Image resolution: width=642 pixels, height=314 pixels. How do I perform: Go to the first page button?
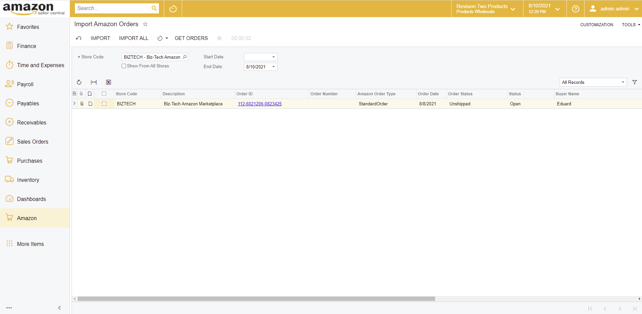[590, 309]
